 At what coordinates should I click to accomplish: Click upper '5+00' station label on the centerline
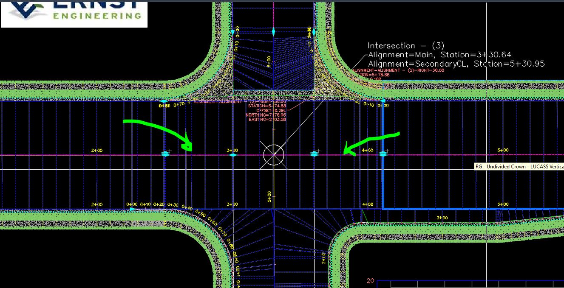[x=503, y=150]
